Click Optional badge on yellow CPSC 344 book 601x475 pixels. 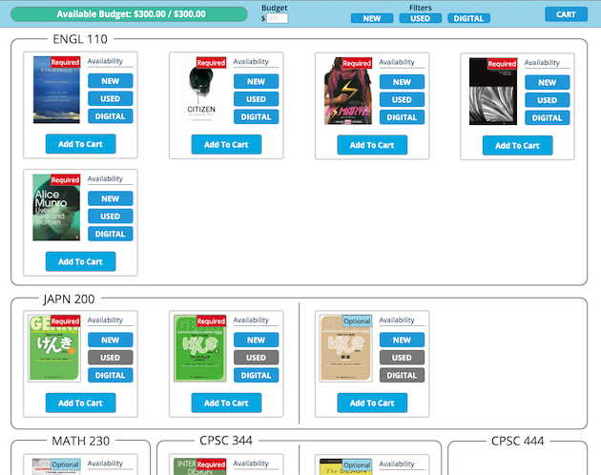[357, 465]
